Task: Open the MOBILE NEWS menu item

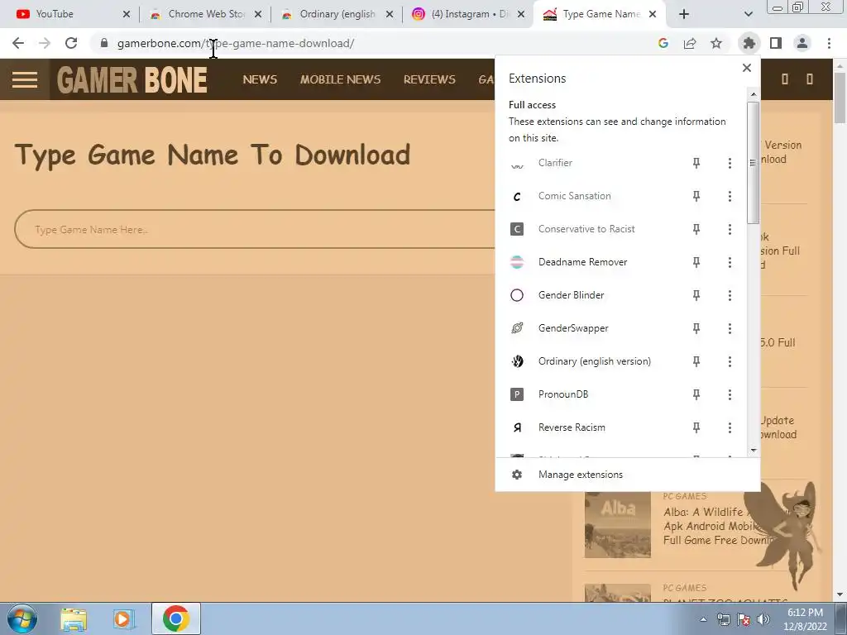Action: coord(340,80)
